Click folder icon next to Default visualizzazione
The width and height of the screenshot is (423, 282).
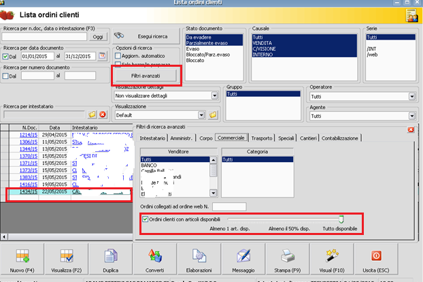tap(213, 115)
